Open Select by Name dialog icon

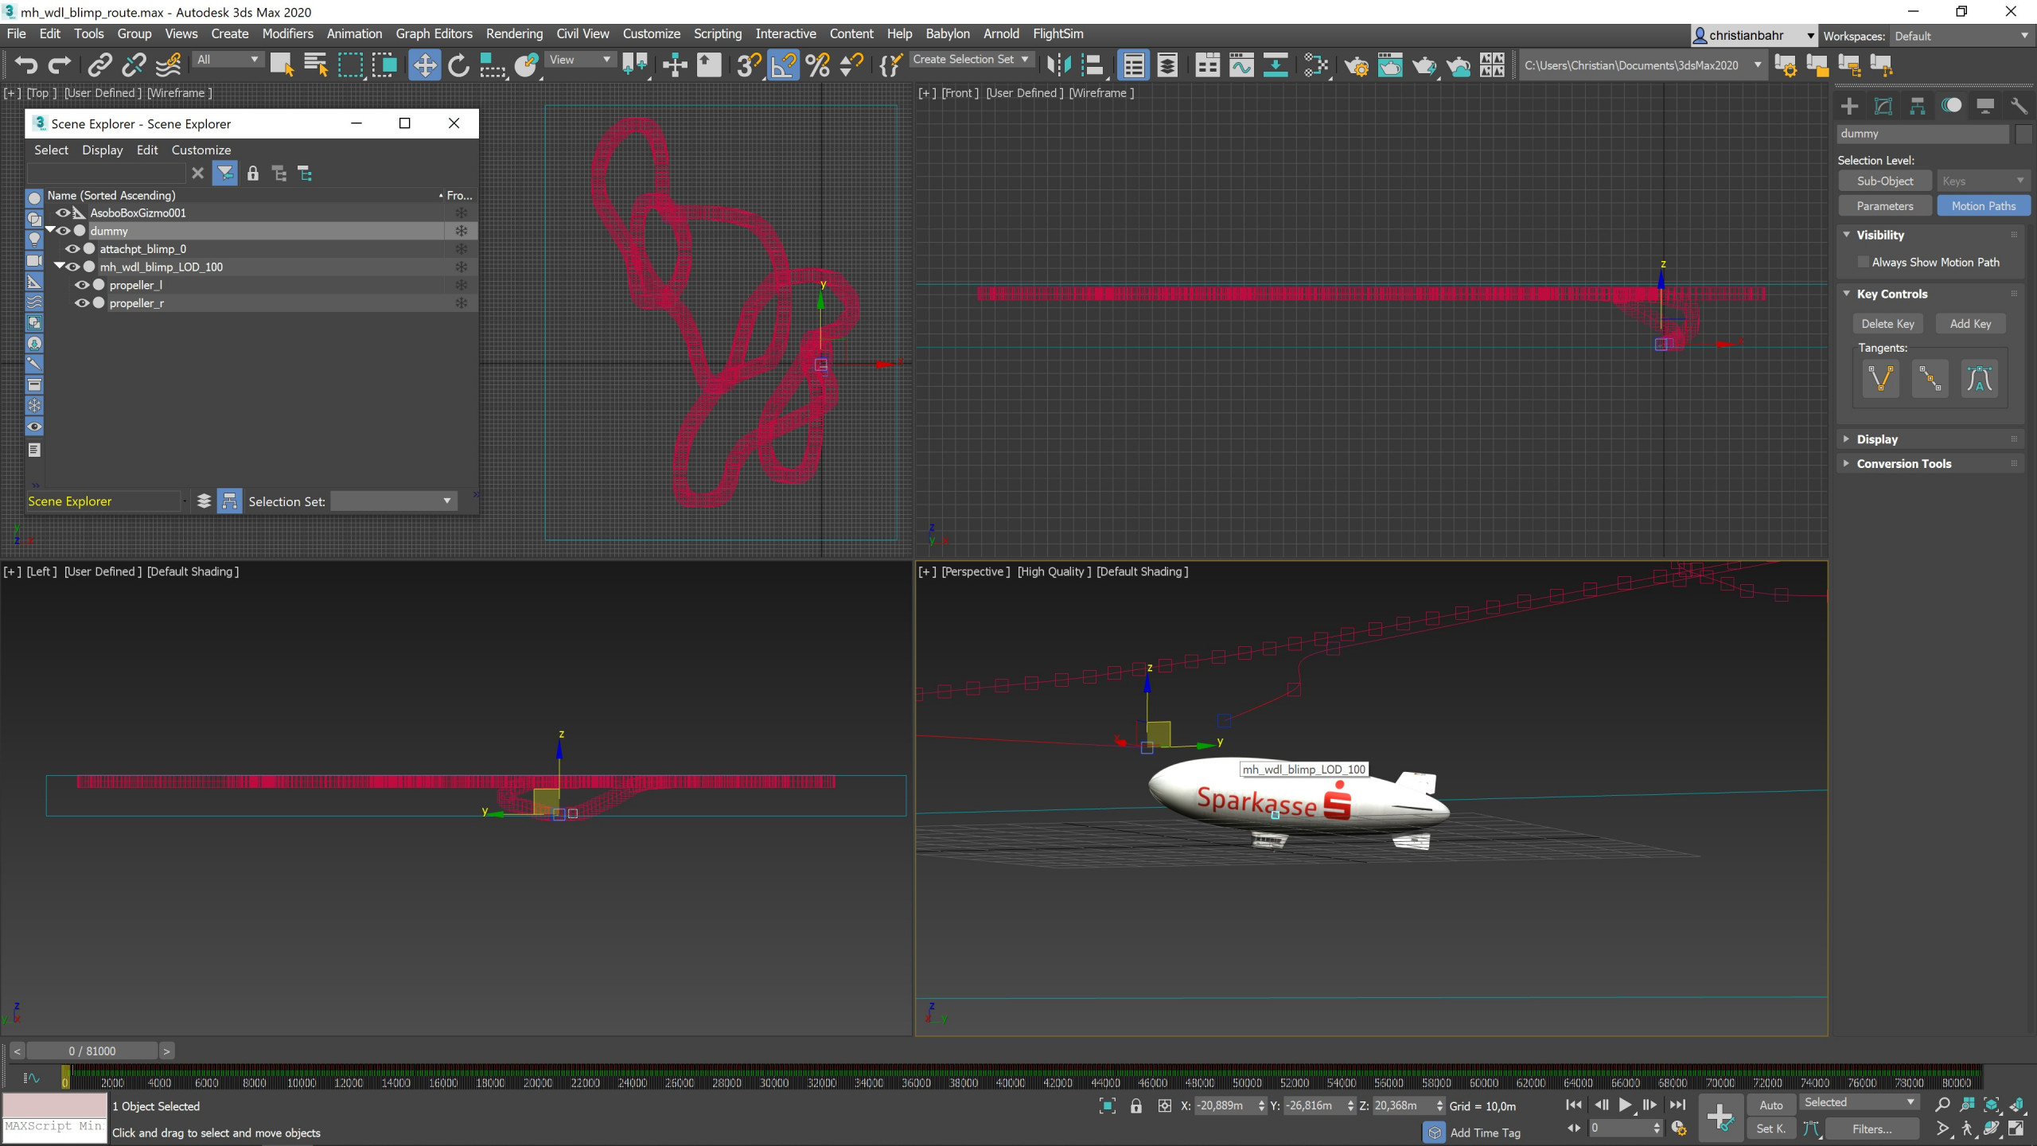[316, 64]
